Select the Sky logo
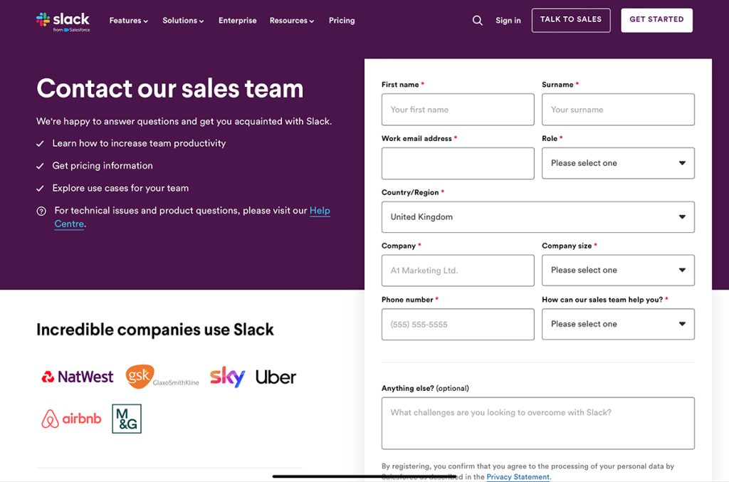This screenshot has width=729, height=482. point(226,376)
